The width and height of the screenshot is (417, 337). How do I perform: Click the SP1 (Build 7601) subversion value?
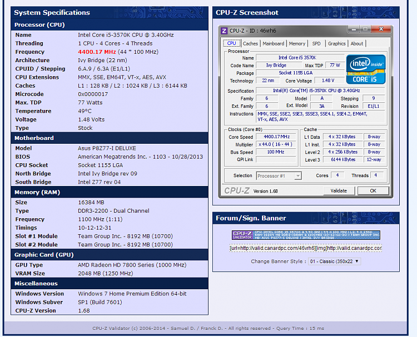click(x=100, y=302)
